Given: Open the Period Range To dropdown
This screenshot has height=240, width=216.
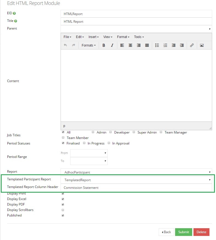Looking at the screenshot, I should 89,161.
